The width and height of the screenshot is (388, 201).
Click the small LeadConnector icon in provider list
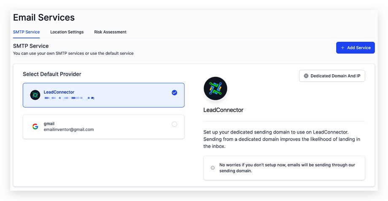[35, 95]
